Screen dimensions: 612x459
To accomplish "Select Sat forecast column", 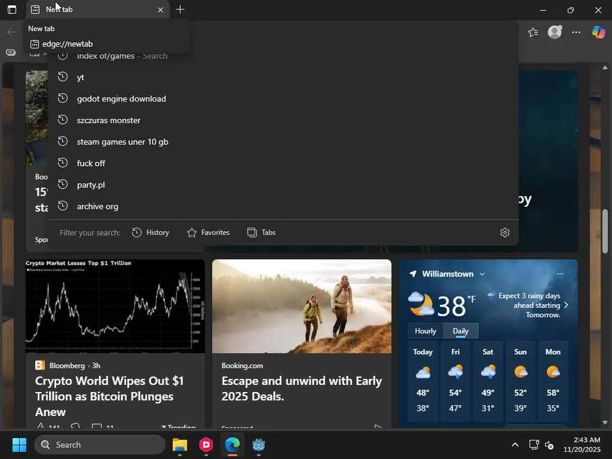I will point(488,381).
